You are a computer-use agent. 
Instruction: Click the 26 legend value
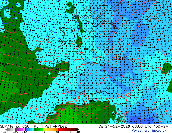tap(57, 132)
